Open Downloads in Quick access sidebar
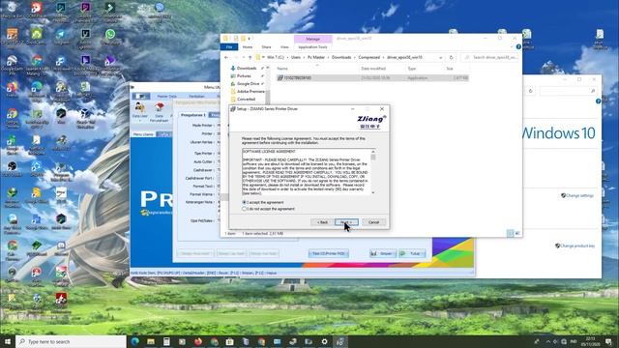619x348 pixels. click(247, 69)
